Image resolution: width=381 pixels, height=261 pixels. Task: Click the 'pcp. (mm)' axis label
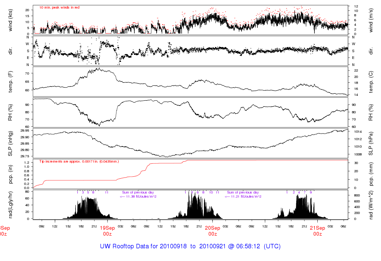(371, 174)
